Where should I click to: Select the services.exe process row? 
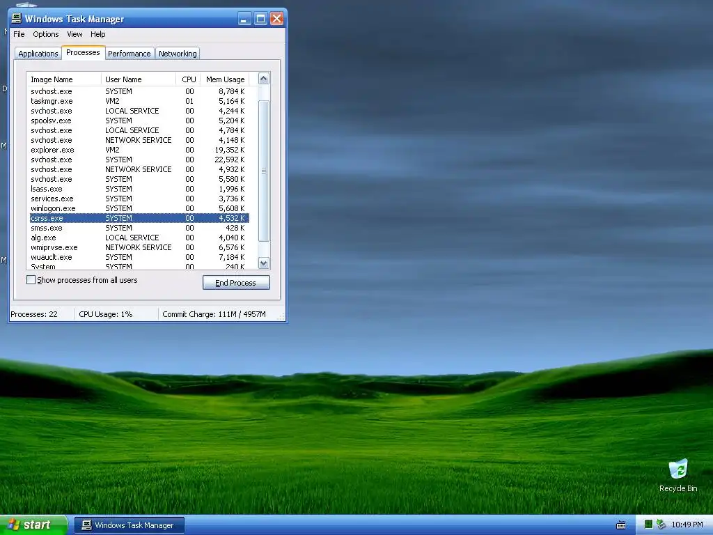point(139,199)
